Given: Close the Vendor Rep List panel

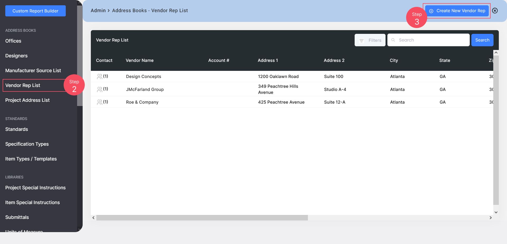Looking at the screenshot, I should coord(495,11).
